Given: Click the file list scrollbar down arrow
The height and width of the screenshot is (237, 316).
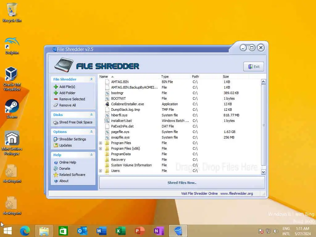Looking at the screenshot, I should pyautogui.click(x=263, y=172).
